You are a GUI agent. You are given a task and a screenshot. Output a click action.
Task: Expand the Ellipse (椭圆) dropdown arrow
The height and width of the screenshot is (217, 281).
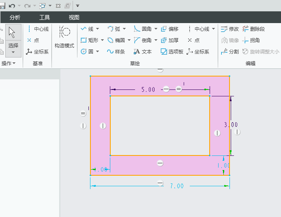[129, 40]
